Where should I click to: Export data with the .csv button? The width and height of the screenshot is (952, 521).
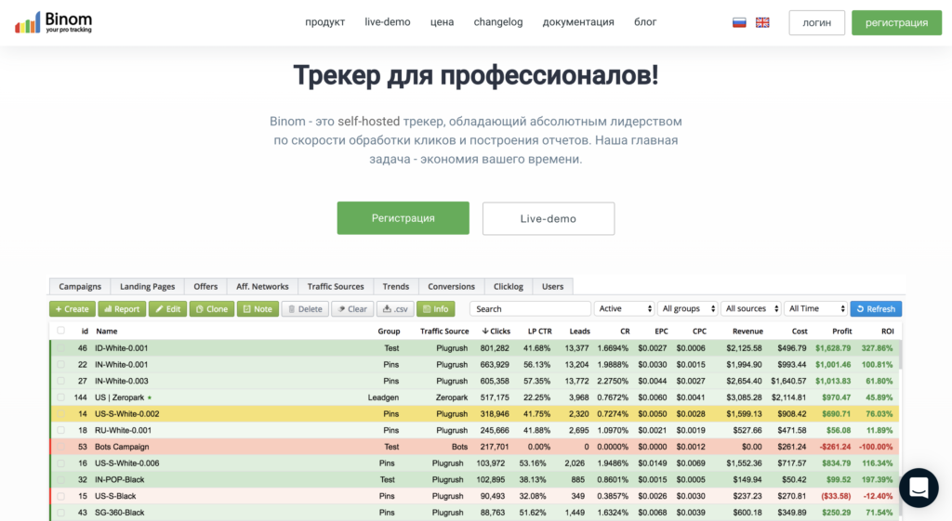click(395, 308)
